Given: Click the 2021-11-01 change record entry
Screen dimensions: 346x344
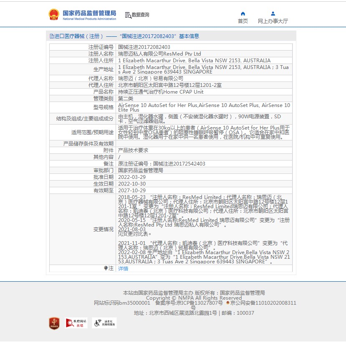Looking at the screenshot, I should pos(203,245).
